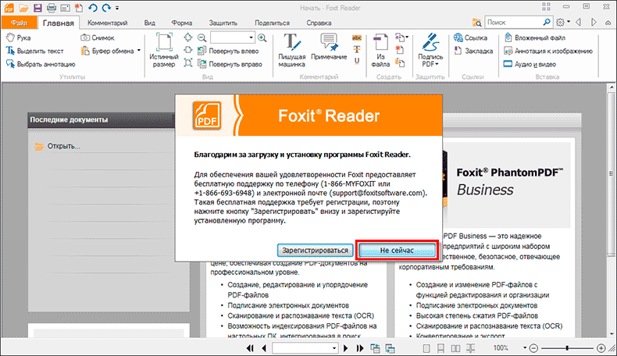Toggle single page view mode

426,348
